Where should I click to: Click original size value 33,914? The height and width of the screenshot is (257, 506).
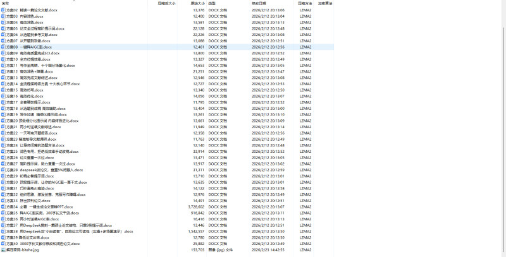199,152
